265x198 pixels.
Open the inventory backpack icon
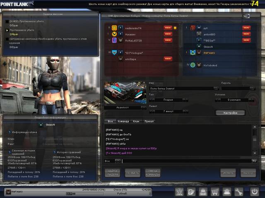[203, 191]
